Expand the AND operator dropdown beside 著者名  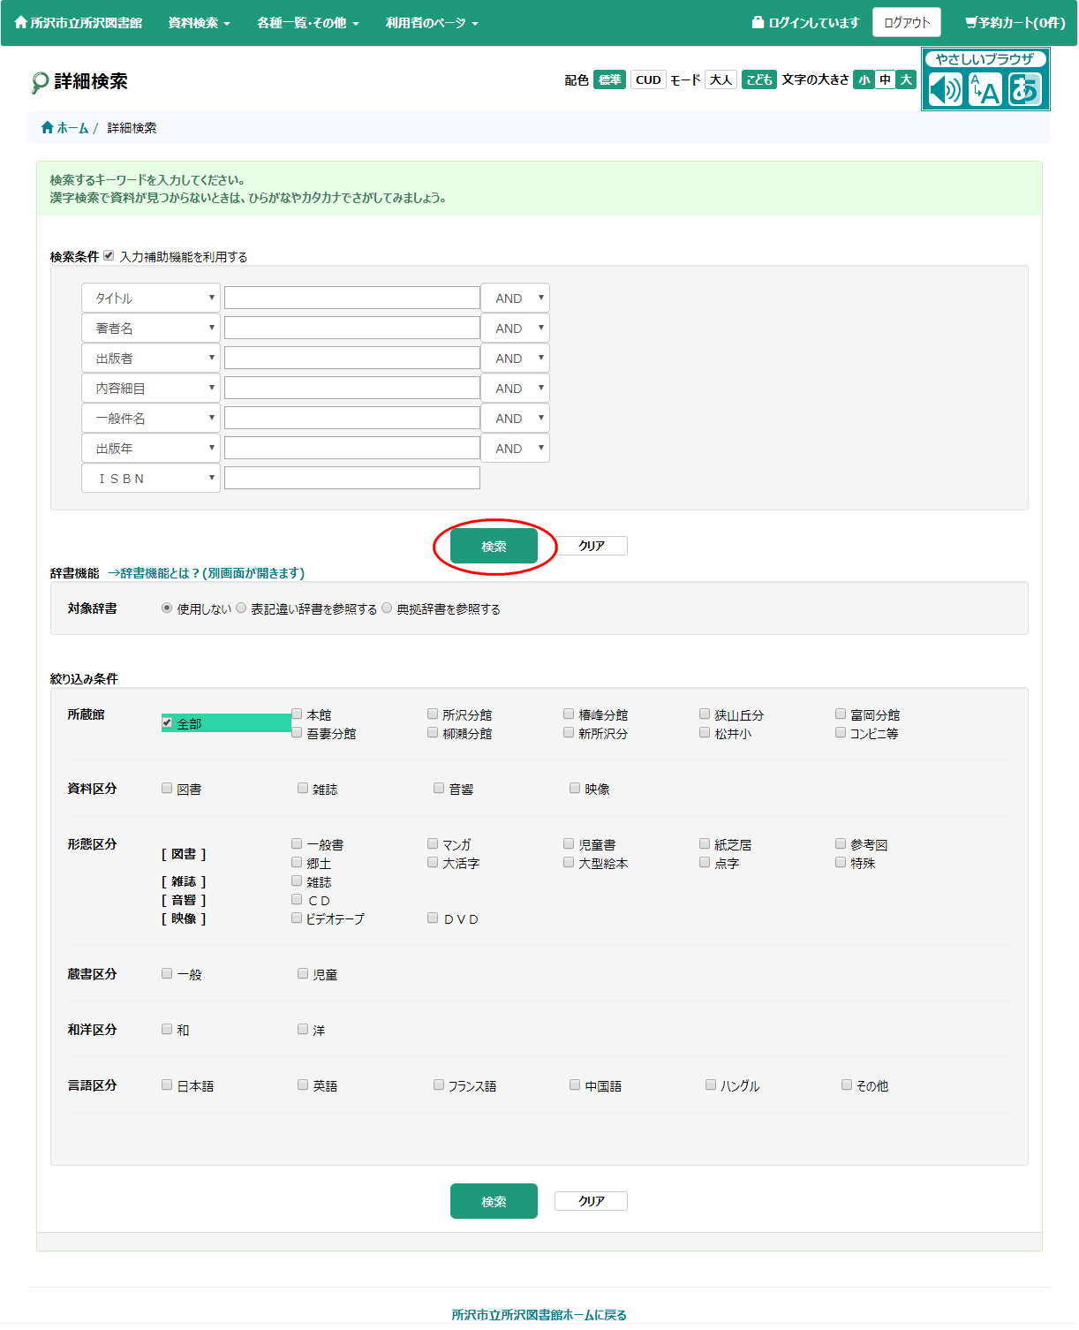pyautogui.click(x=515, y=329)
